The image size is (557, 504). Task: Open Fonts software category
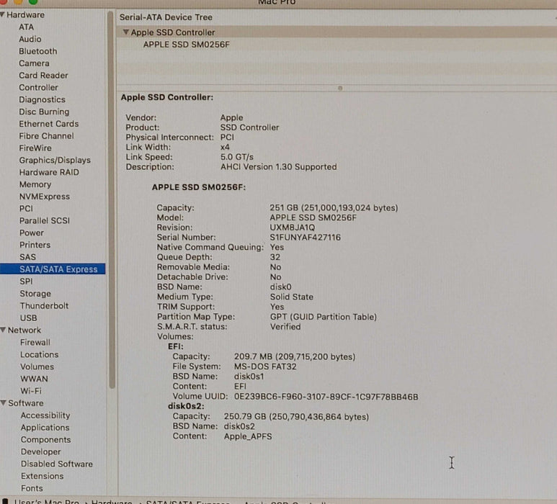pos(32,488)
